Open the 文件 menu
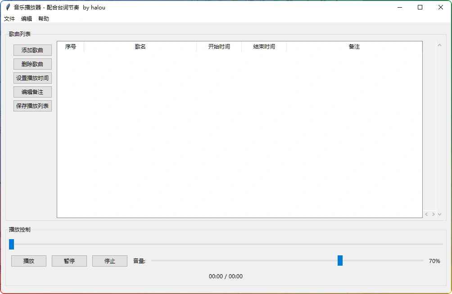This screenshot has width=452, height=294. point(9,18)
